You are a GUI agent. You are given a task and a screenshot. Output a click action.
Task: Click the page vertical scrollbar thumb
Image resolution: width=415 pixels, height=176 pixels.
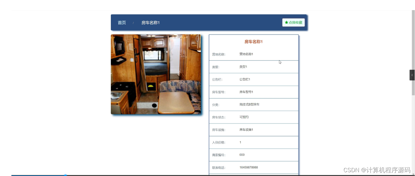(413, 52)
